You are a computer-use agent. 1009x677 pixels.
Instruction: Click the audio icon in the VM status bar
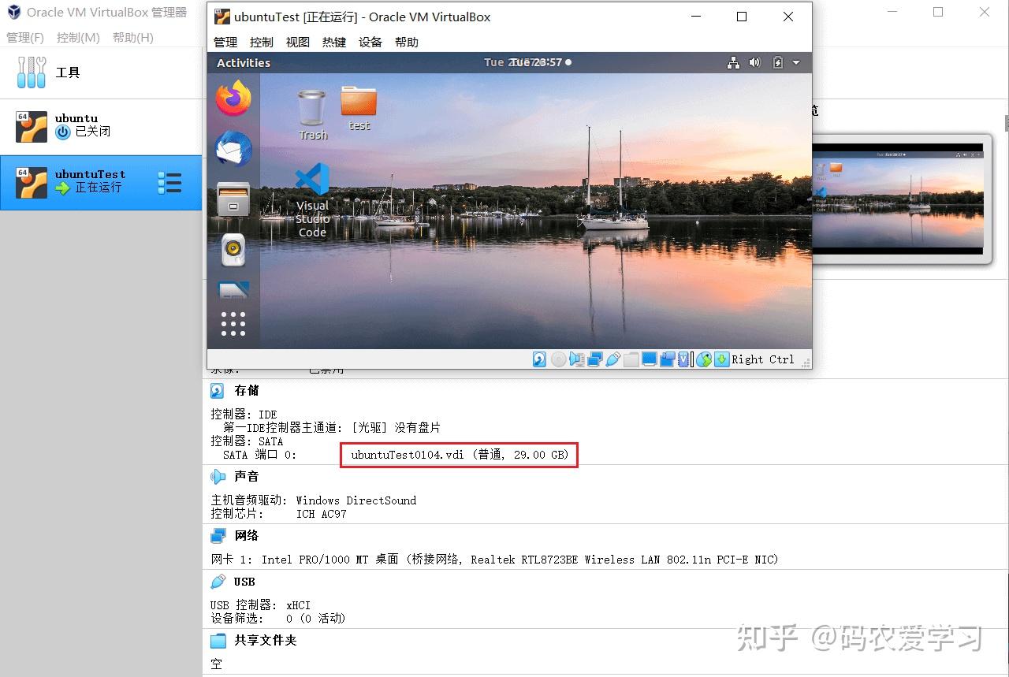[576, 359]
